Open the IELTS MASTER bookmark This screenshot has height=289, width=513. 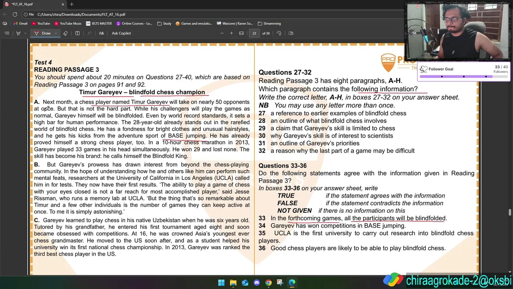click(x=99, y=23)
